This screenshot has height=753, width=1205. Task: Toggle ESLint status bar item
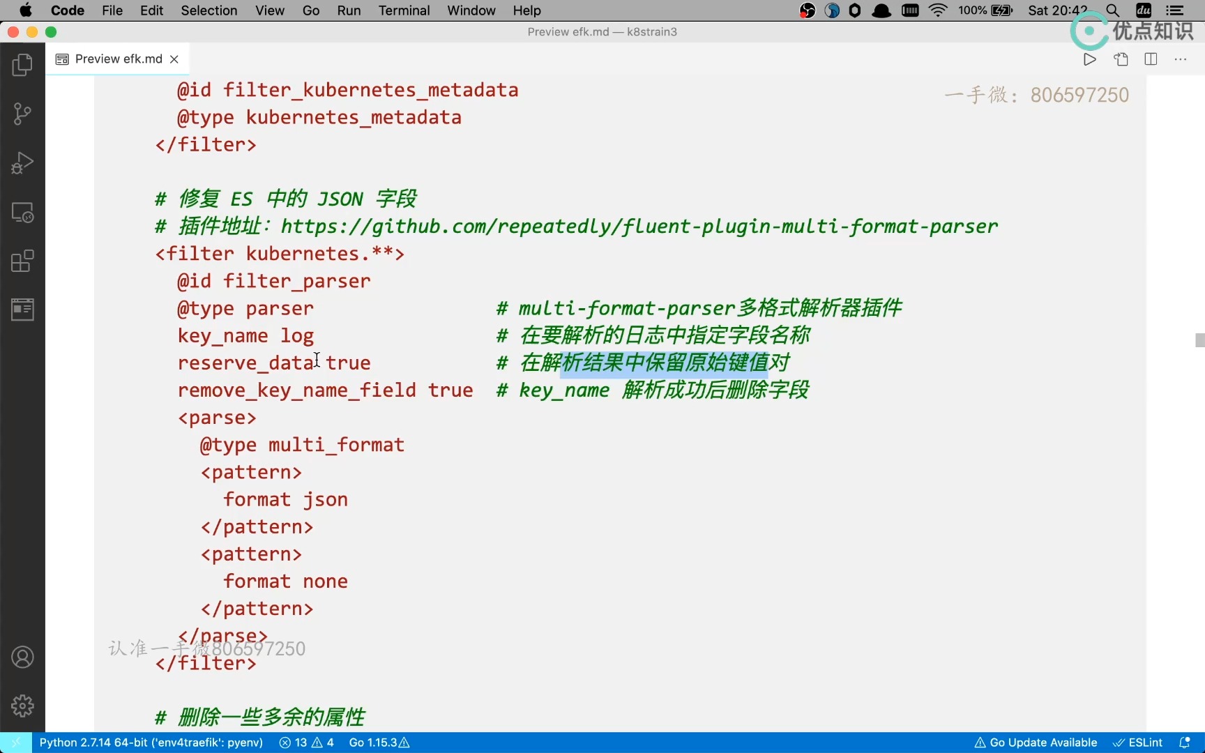pos(1138,743)
